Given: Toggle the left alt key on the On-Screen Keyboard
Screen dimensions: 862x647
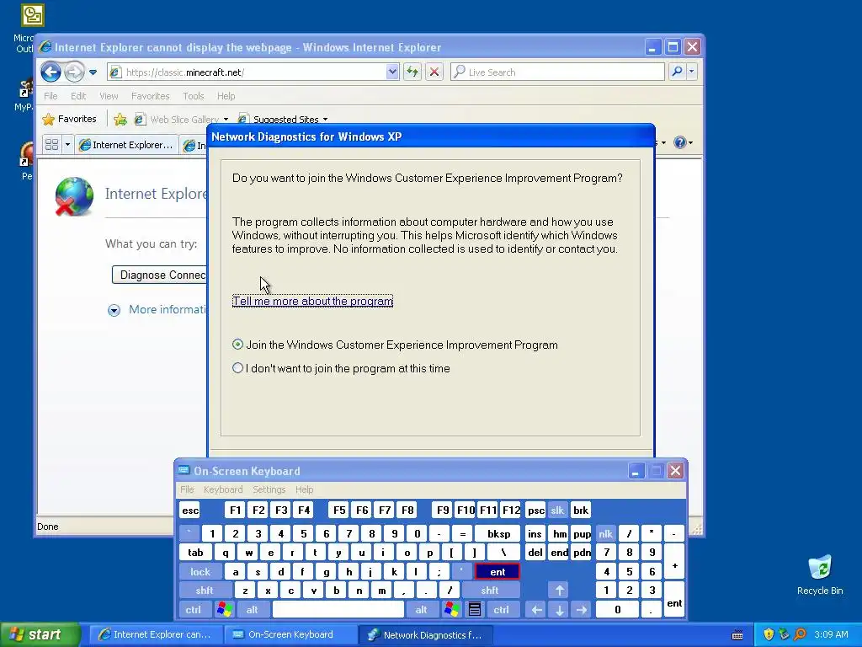Looking at the screenshot, I should coord(252,610).
